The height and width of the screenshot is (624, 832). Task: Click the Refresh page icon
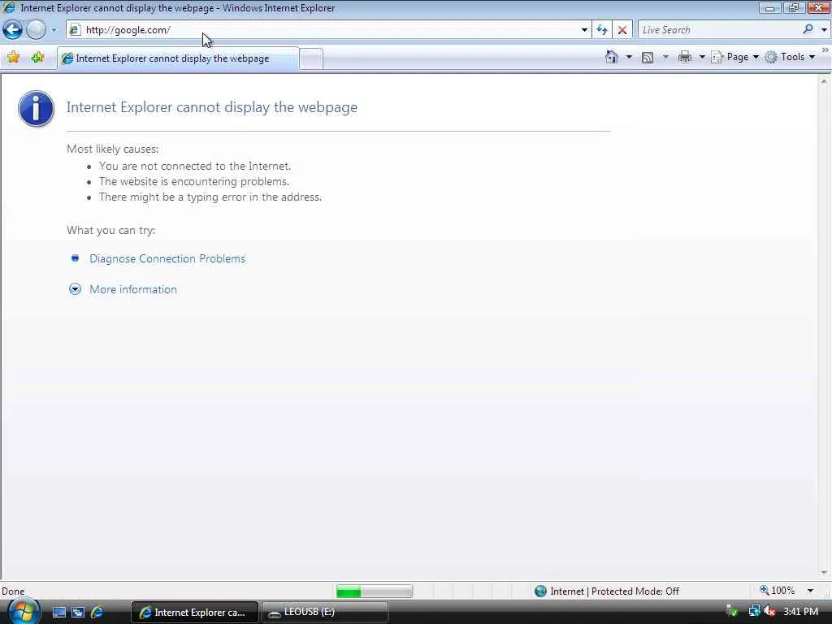(602, 30)
